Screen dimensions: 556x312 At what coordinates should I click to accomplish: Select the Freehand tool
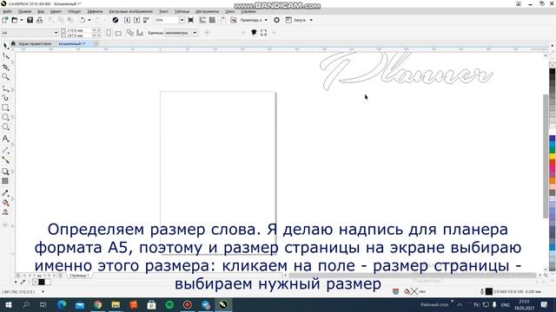[x=5, y=88]
